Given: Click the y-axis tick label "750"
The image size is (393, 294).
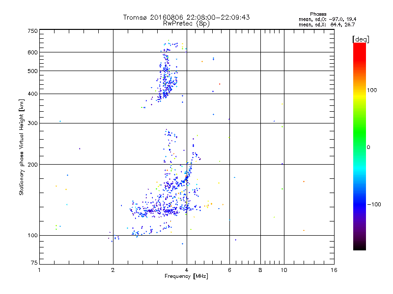Looking at the screenshot, I should (32, 31).
